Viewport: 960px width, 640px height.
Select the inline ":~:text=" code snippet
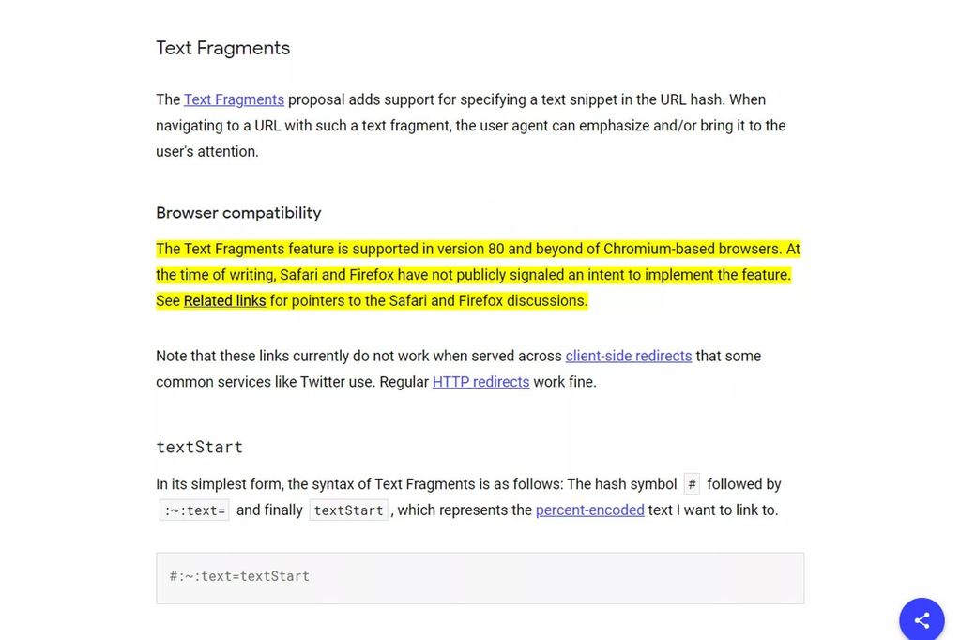point(194,510)
